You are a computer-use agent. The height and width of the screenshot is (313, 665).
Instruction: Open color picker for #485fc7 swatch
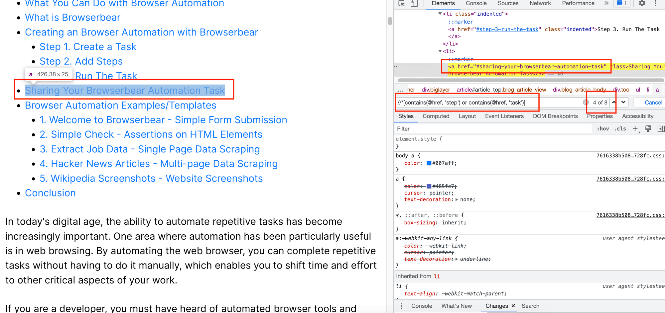point(429,186)
